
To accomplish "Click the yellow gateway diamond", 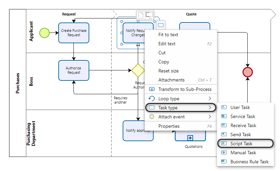I will [138, 70].
